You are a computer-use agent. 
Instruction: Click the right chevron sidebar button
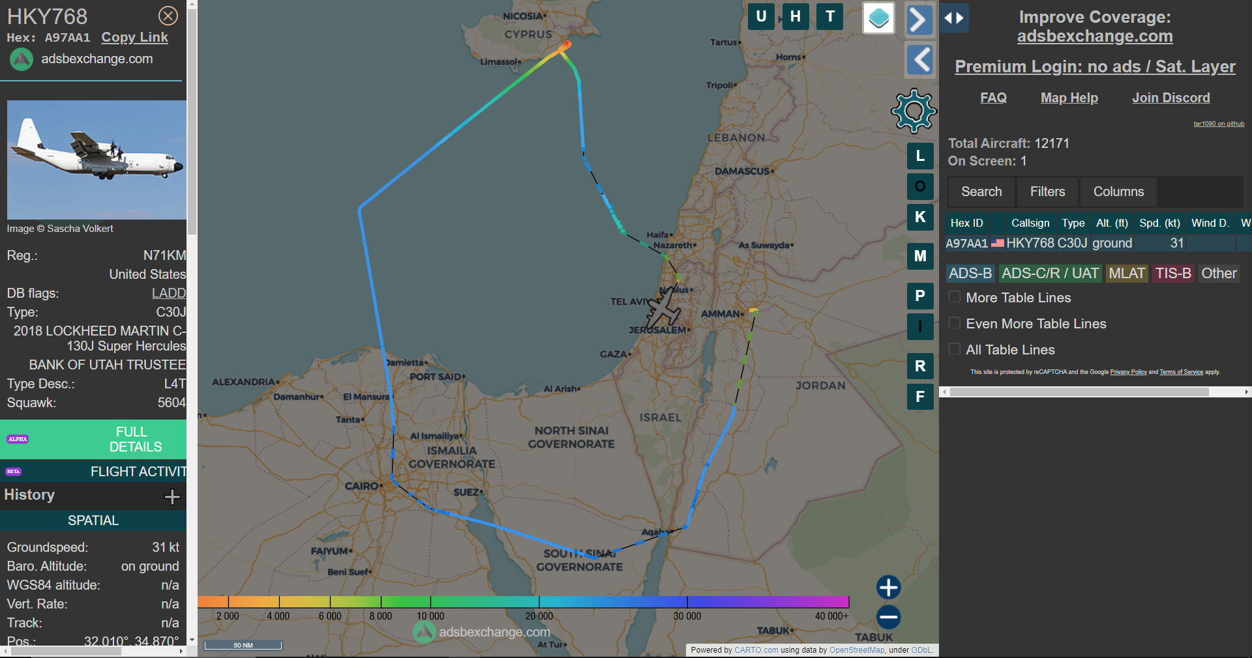(x=919, y=19)
